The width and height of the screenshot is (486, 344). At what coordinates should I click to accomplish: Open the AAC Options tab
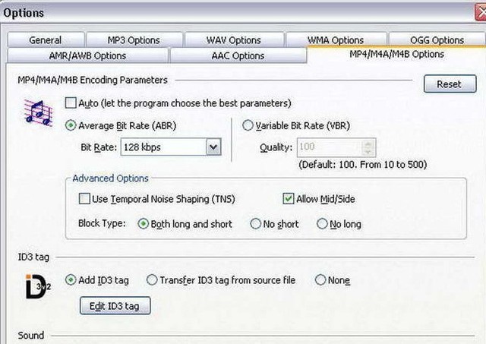point(238,55)
